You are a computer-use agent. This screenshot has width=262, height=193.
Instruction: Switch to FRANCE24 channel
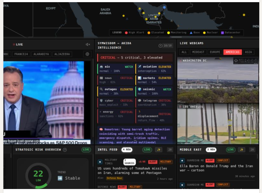pos(21,54)
